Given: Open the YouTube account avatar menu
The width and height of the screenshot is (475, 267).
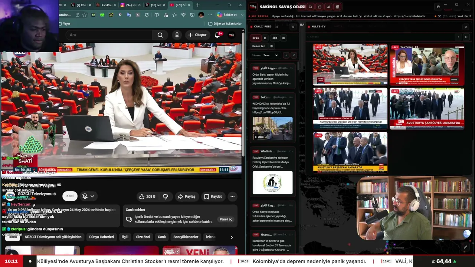Looking at the screenshot, I should click(x=231, y=35).
